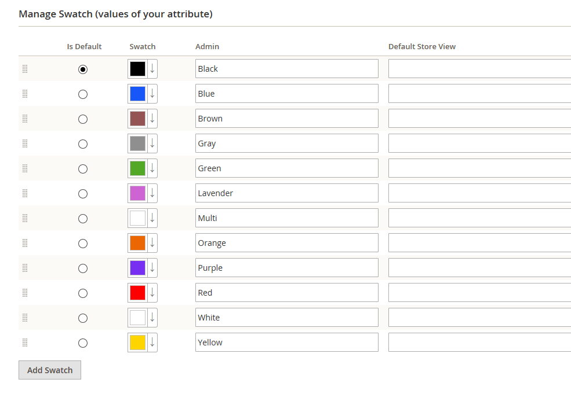
Task: Select Yellow as default
Action: [83, 343]
